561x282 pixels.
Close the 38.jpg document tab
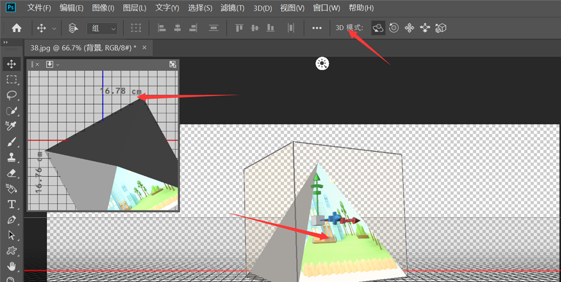[144, 48]
